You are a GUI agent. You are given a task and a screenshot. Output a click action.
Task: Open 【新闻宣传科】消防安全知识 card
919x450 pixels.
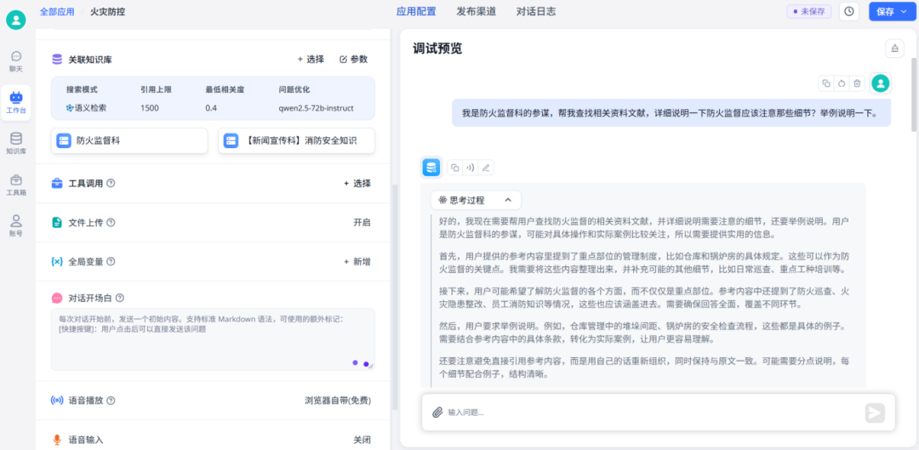click(x=297, y=140)
